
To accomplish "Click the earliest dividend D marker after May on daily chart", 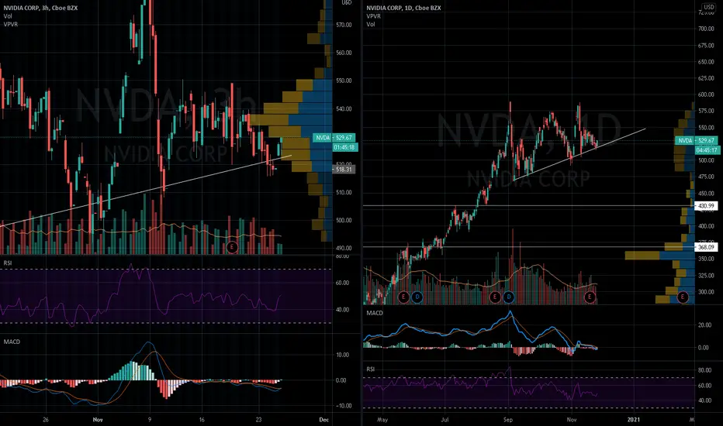I will 417,297.
